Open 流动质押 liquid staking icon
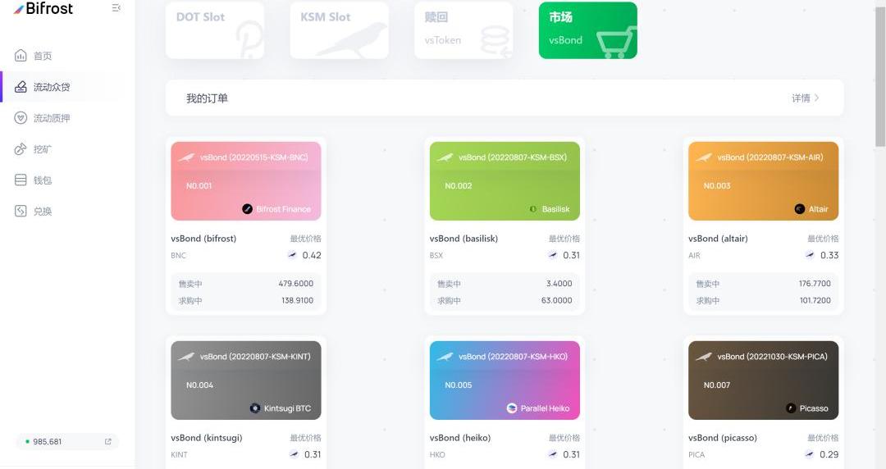This screenshot has width=886, height=469. pyautogui.click(x=21, y=118)
